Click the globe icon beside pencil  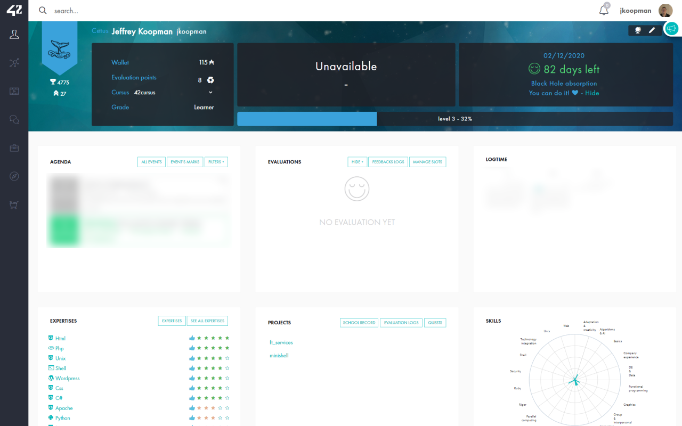[638, 30]
